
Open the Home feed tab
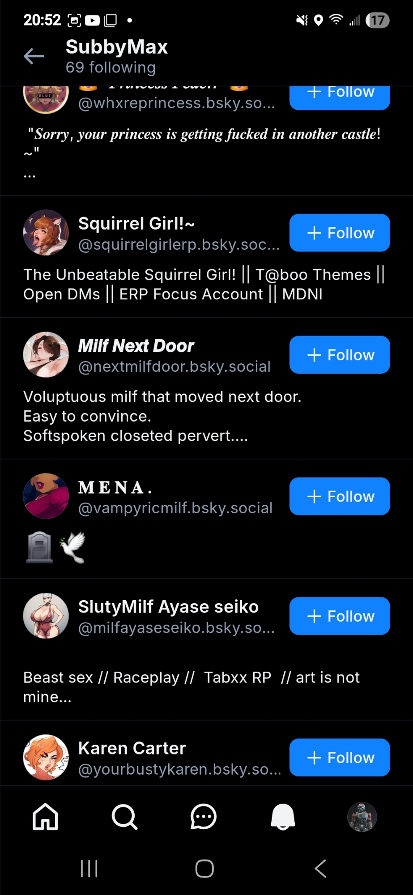(x=45, y=817)
